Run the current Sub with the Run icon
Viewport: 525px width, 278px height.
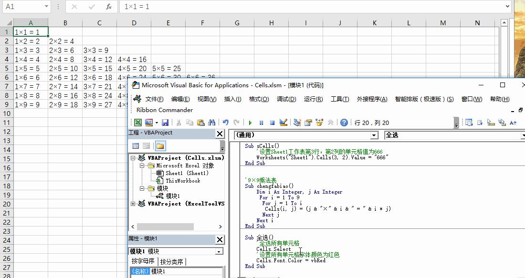click(250, 123)
